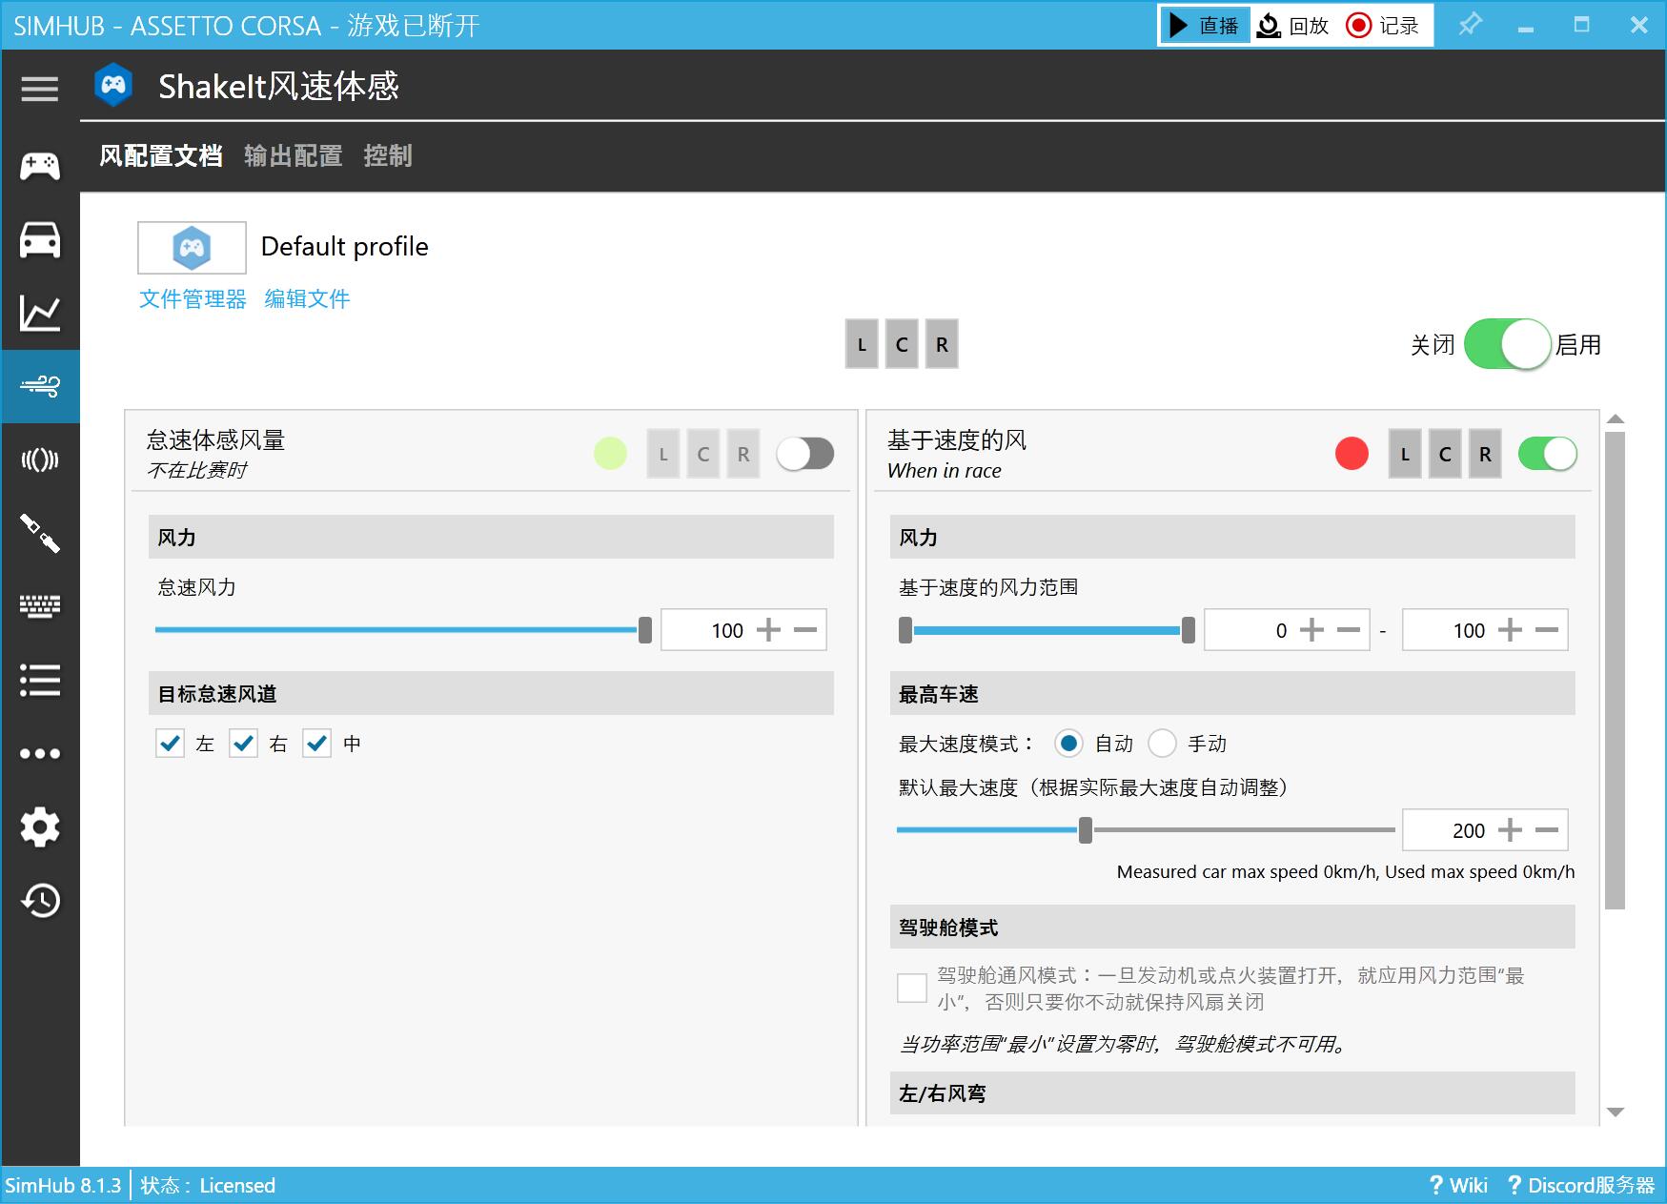
Task: Click the Default profile thumbnail
Action: (x=192, y=248)
